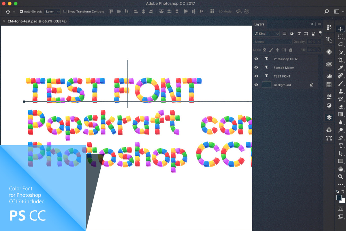Select the Rectangle shape tool

pyautogui.click(x=341, y=161)
